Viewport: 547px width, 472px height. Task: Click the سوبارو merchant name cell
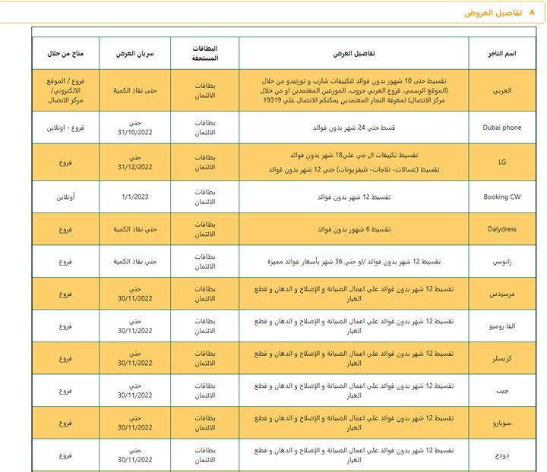click(x=502, y=423)
